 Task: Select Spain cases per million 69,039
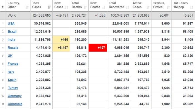[x=188, y=80]
